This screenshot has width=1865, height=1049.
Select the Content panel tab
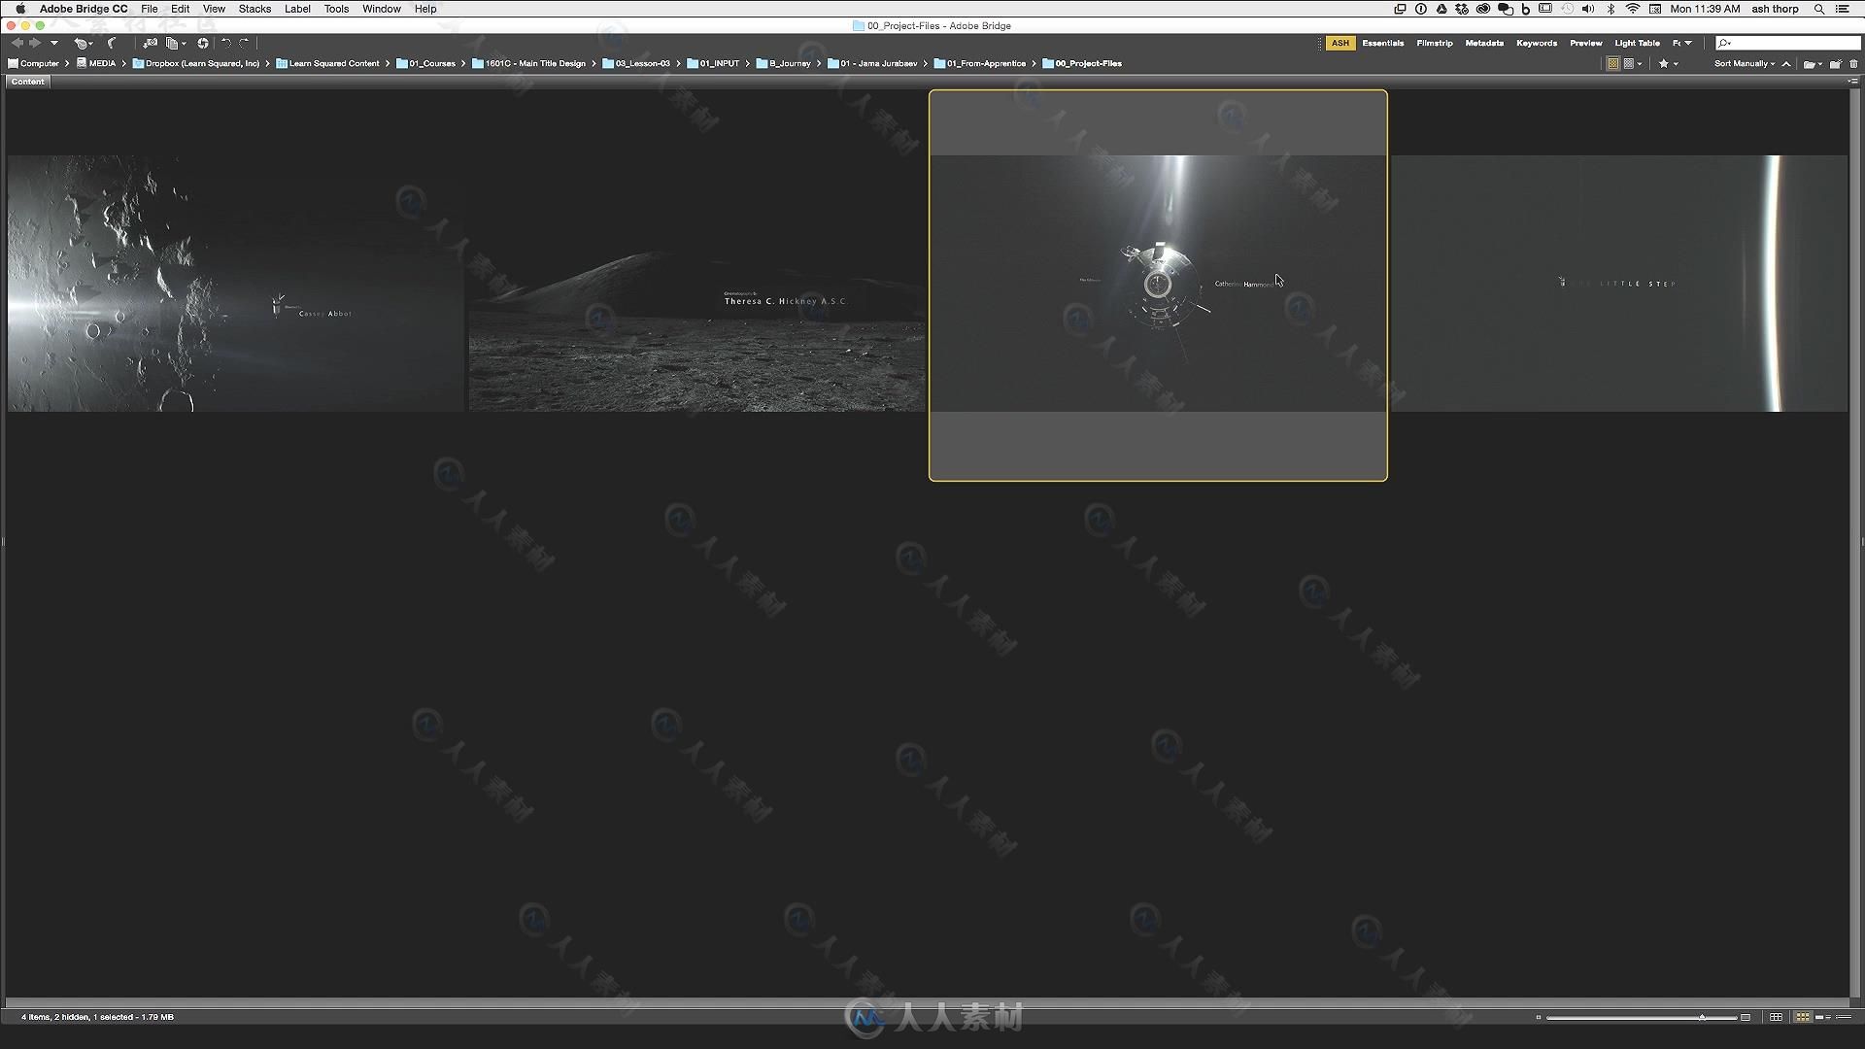click(27, 82)
